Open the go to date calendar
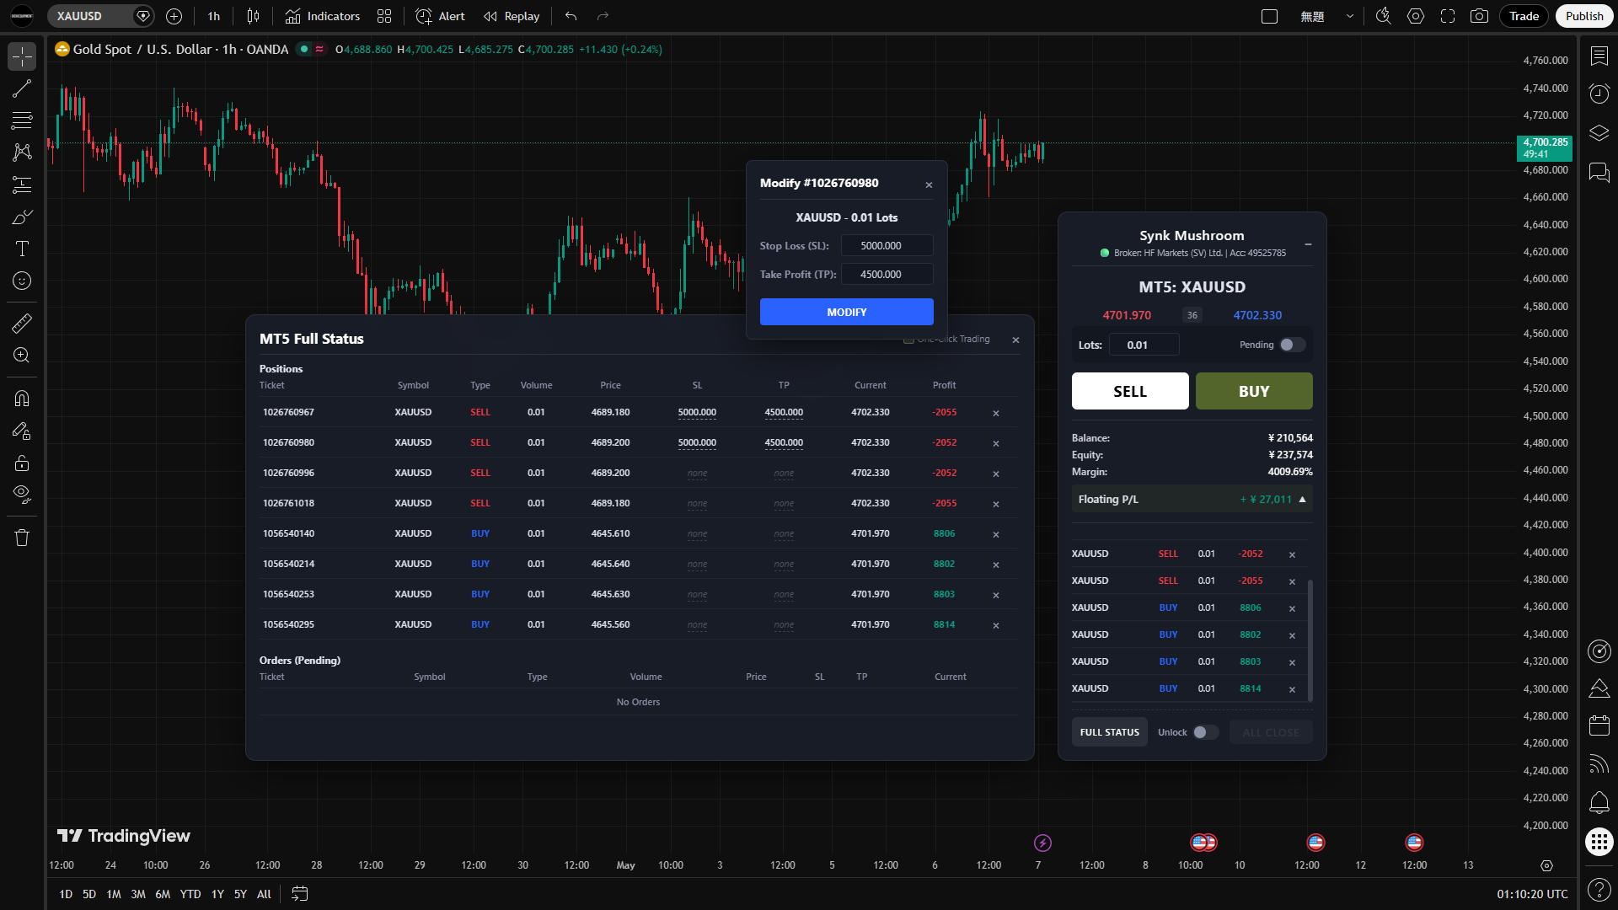 pyautogui.click(x=299, y=894)
